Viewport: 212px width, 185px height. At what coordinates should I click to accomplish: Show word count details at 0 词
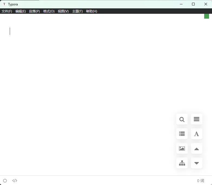(x=201, y=181)
